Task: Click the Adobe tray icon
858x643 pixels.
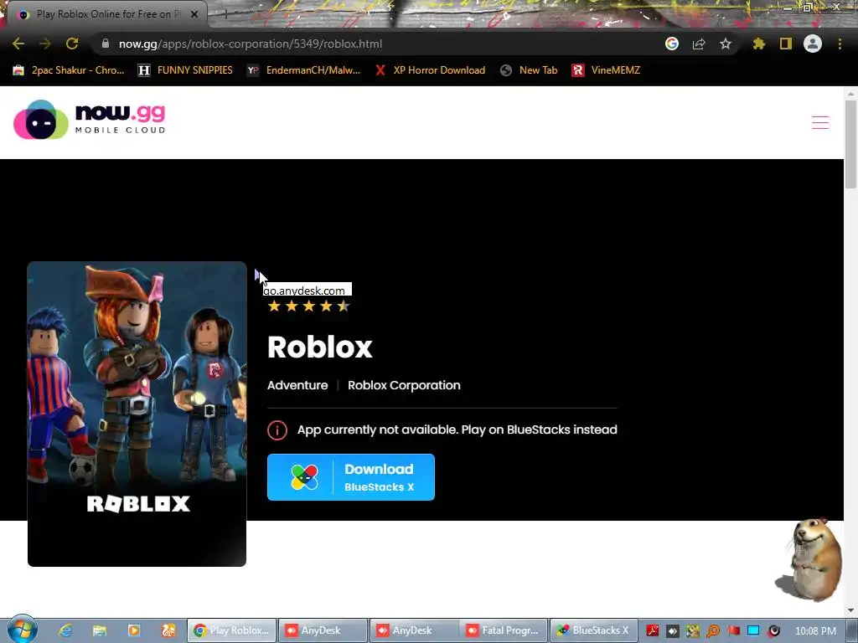Action: 652,631
